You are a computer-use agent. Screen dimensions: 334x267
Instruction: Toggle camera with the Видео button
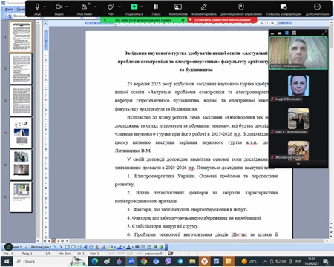59,7
